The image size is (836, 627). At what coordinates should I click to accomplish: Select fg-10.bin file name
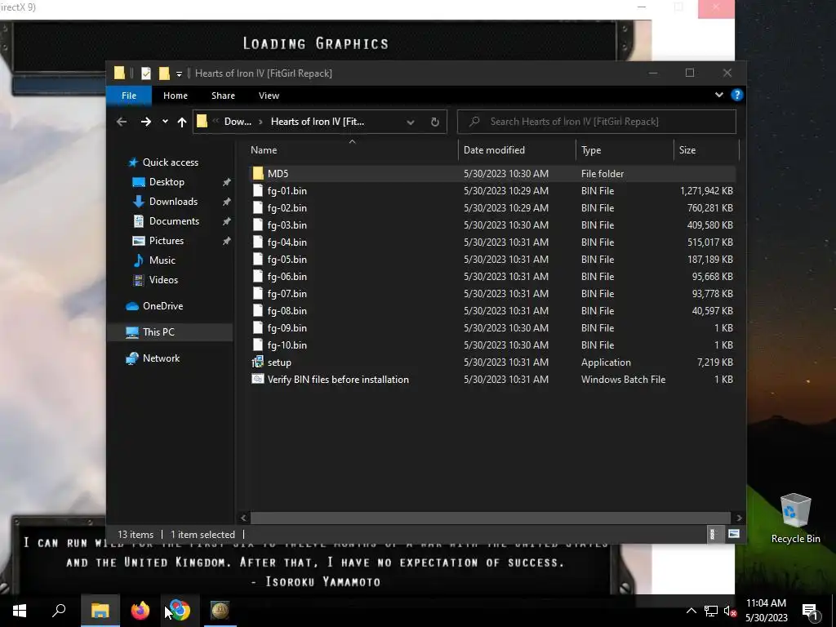[287, 345]
